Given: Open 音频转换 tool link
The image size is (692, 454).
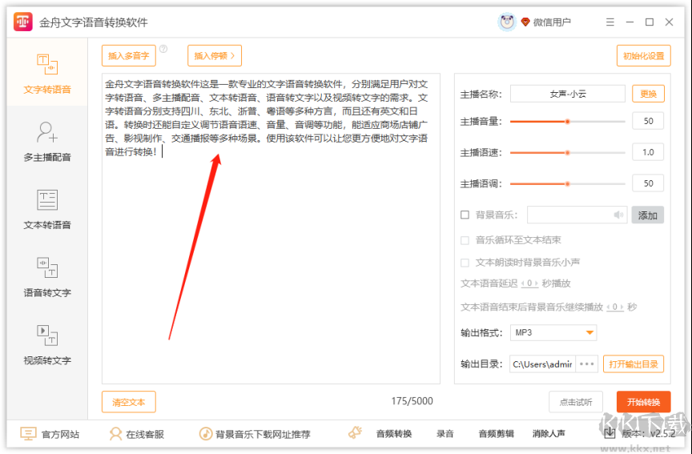Looking at the screenshot, I should pos(394,434).
